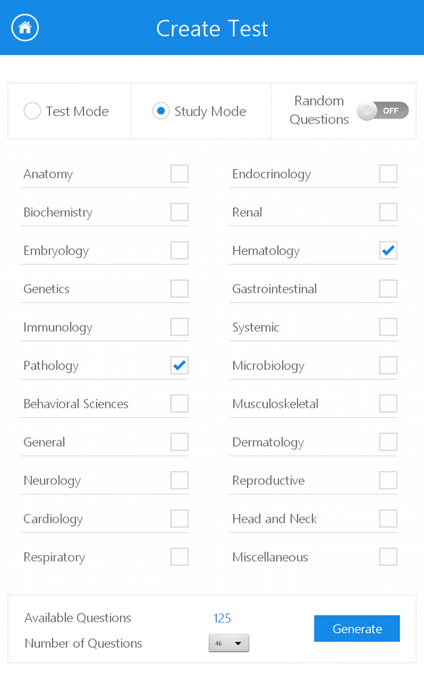The width and height of the screenshot is (424, 679).
Task: Click the Generate button
Action: click(357, 628)
